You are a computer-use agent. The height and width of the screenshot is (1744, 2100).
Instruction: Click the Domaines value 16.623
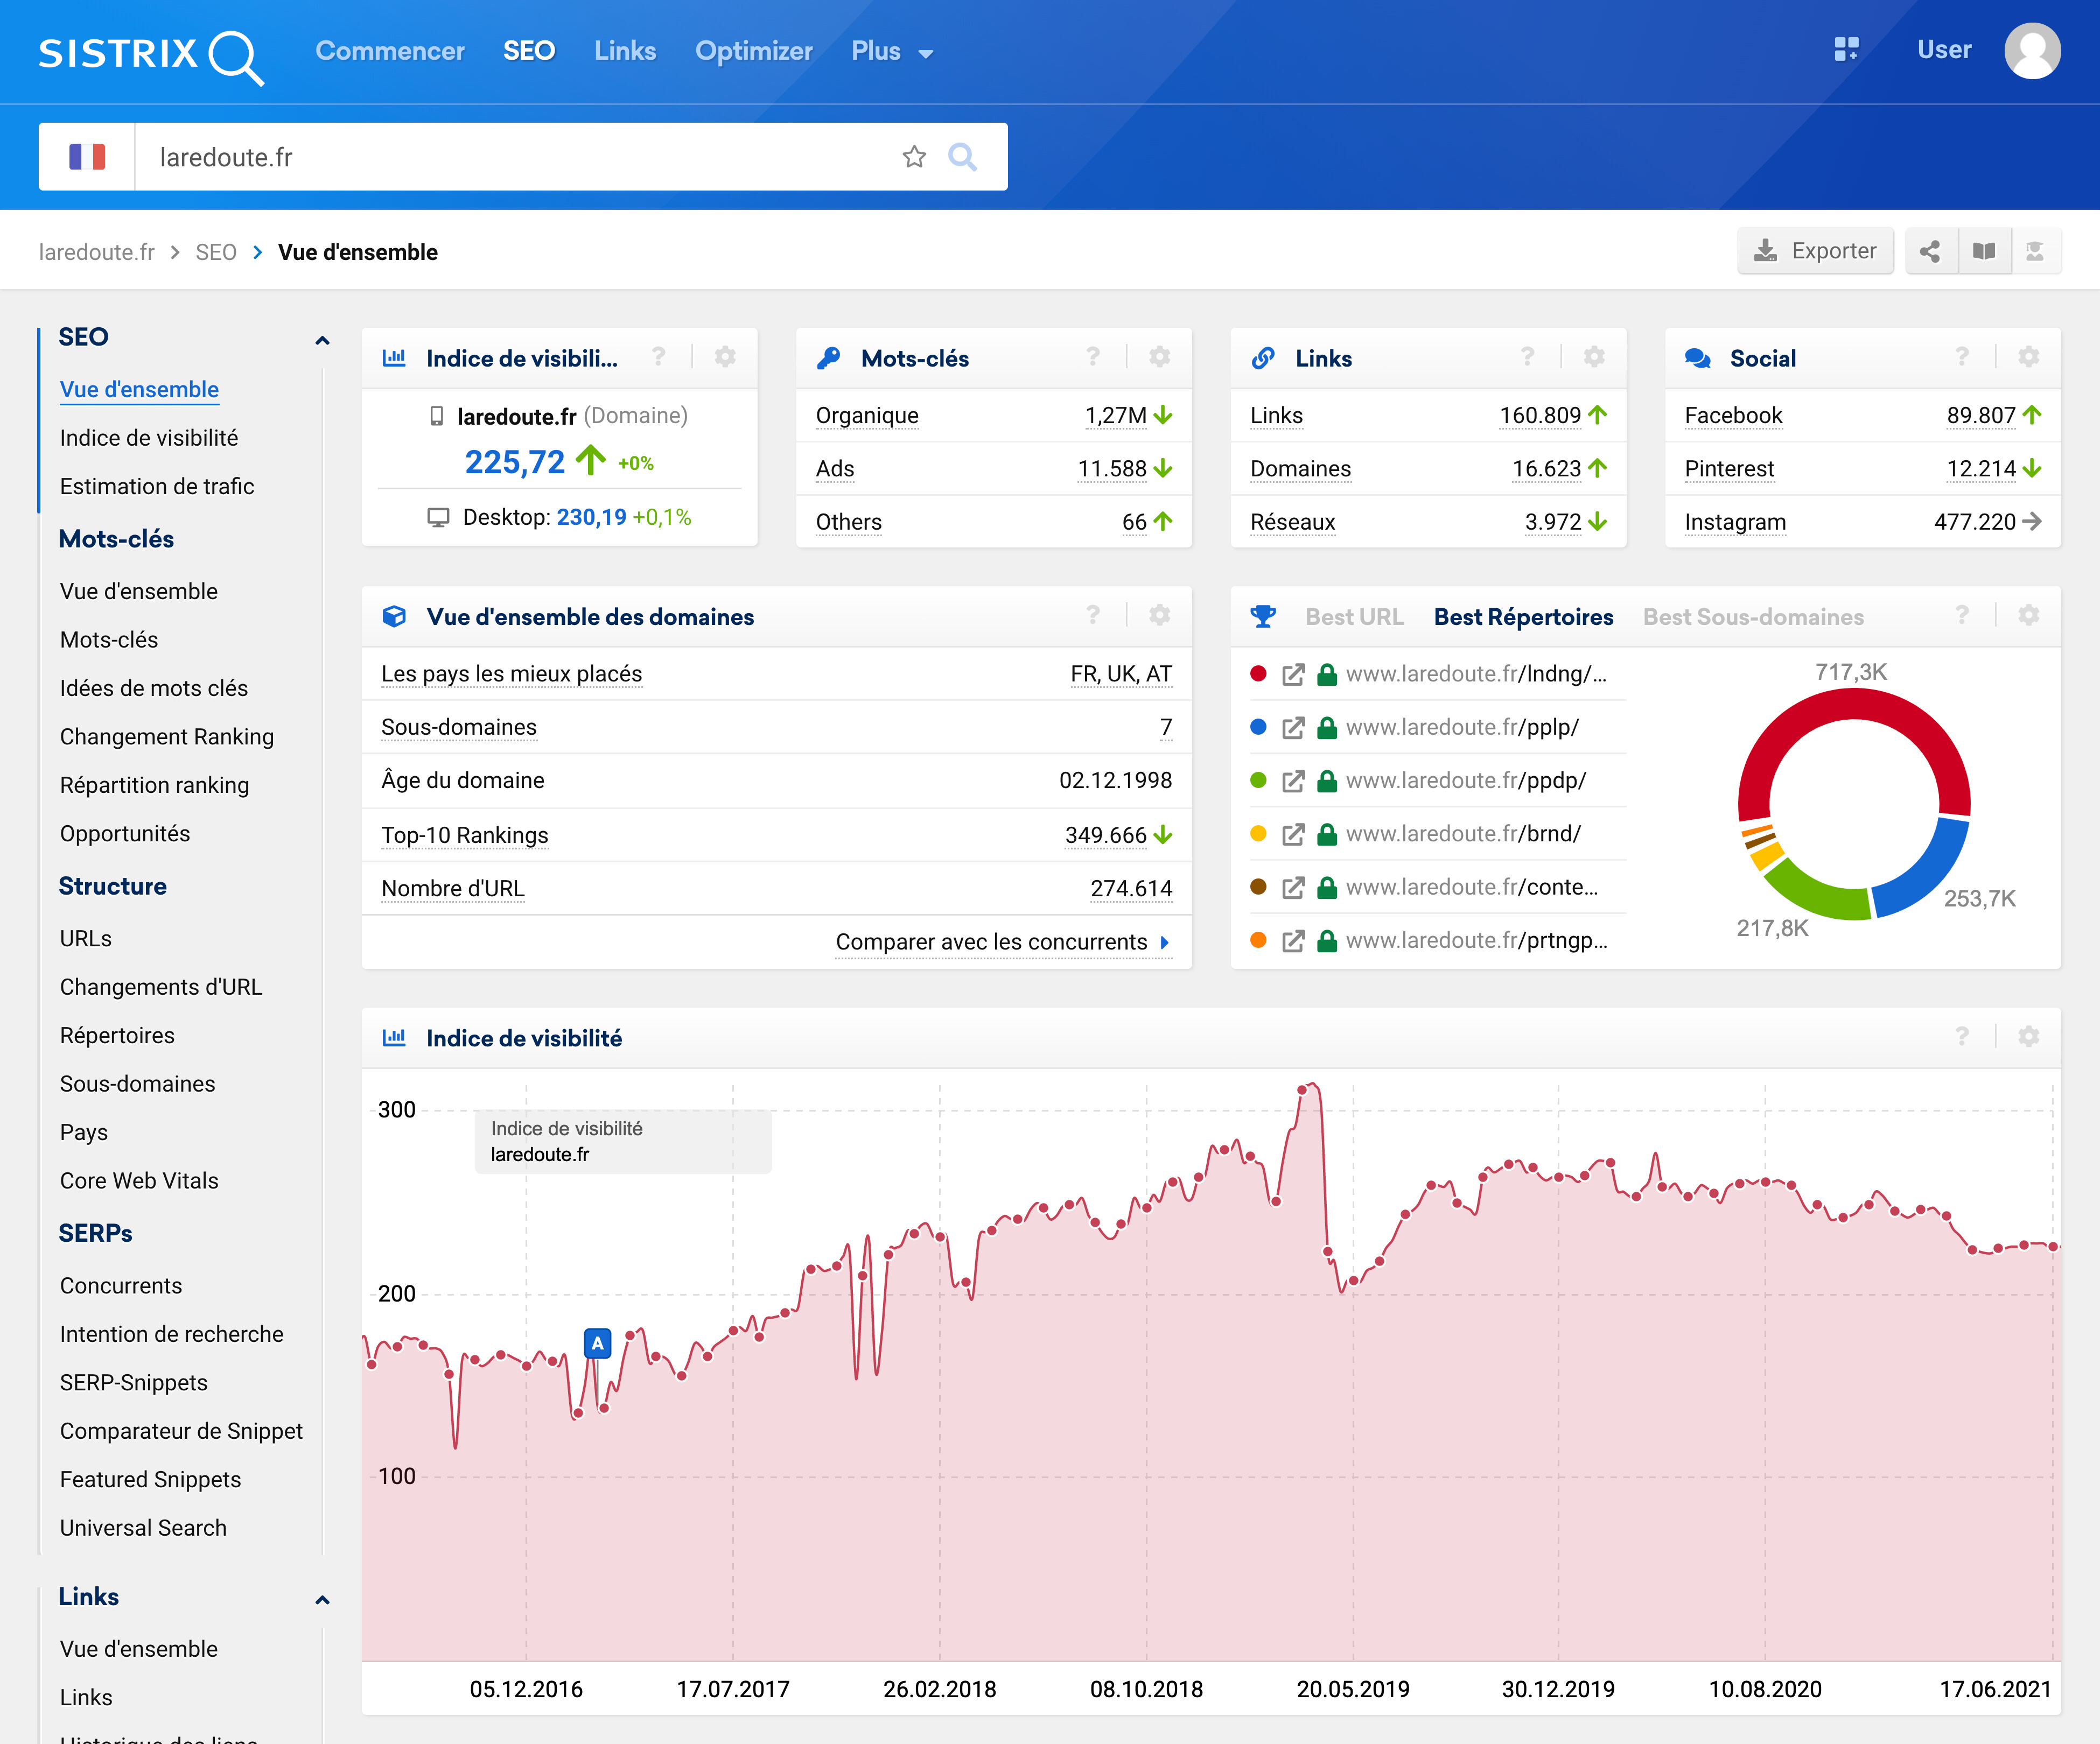[1546, 469]
